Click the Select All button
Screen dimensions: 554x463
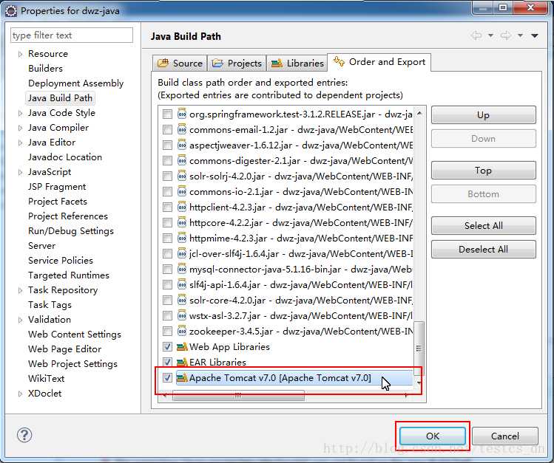click(483, 226)
